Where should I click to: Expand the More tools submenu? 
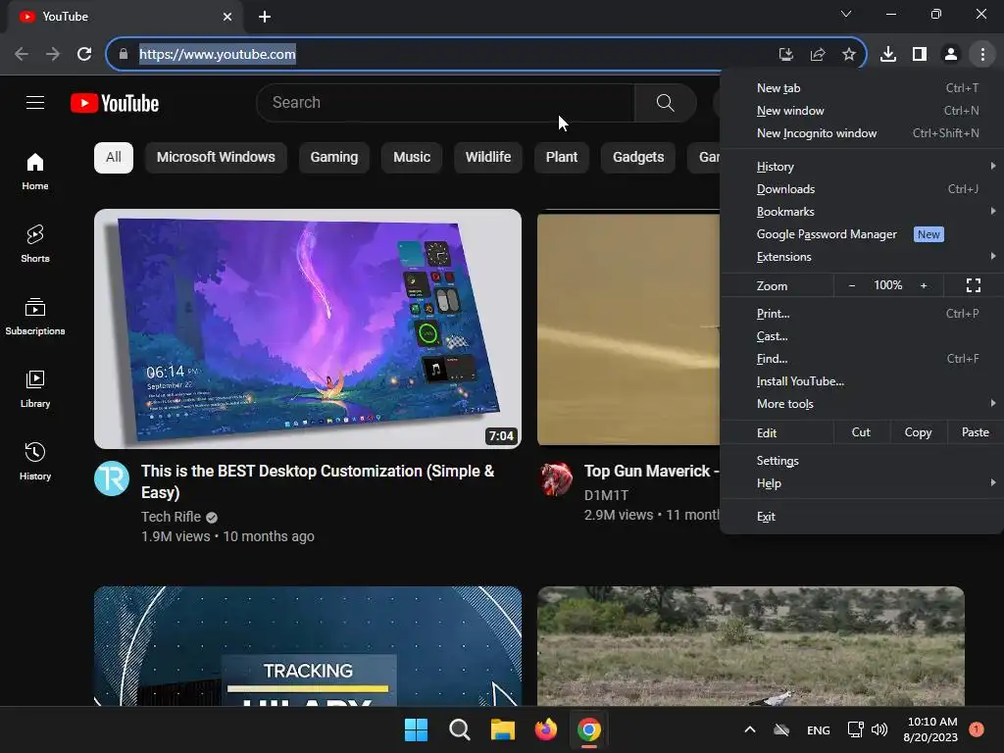862,404
